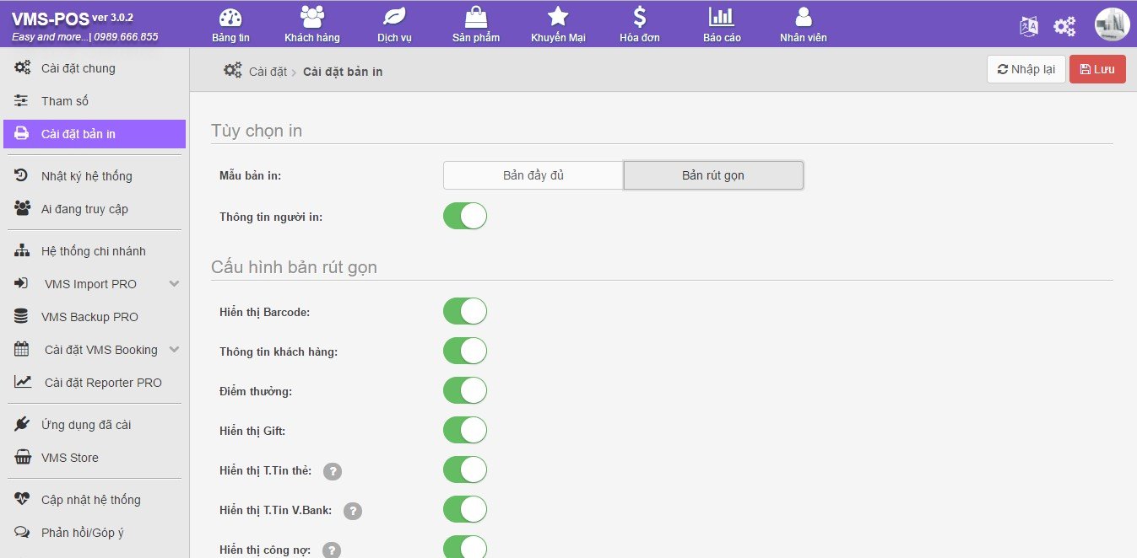Expand Cài đặt VMS Booking chevron
Viewport: 1137px width, 558px height.
[x=174, y=350]
